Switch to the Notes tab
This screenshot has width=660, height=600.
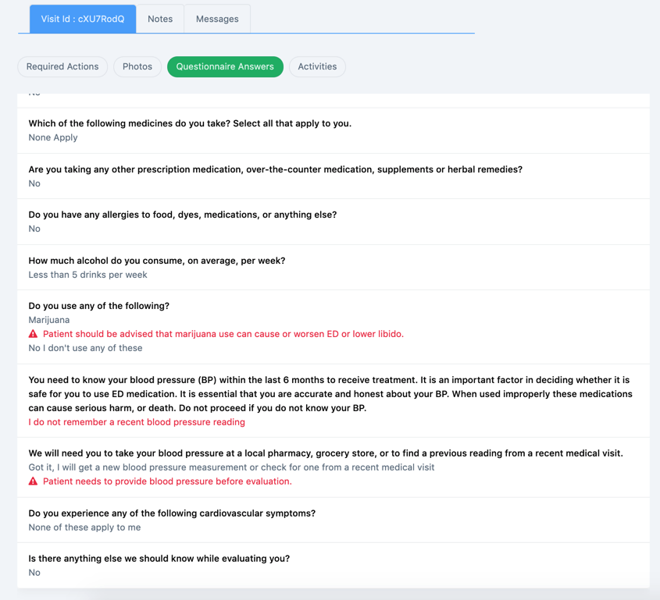click(160, 19)
